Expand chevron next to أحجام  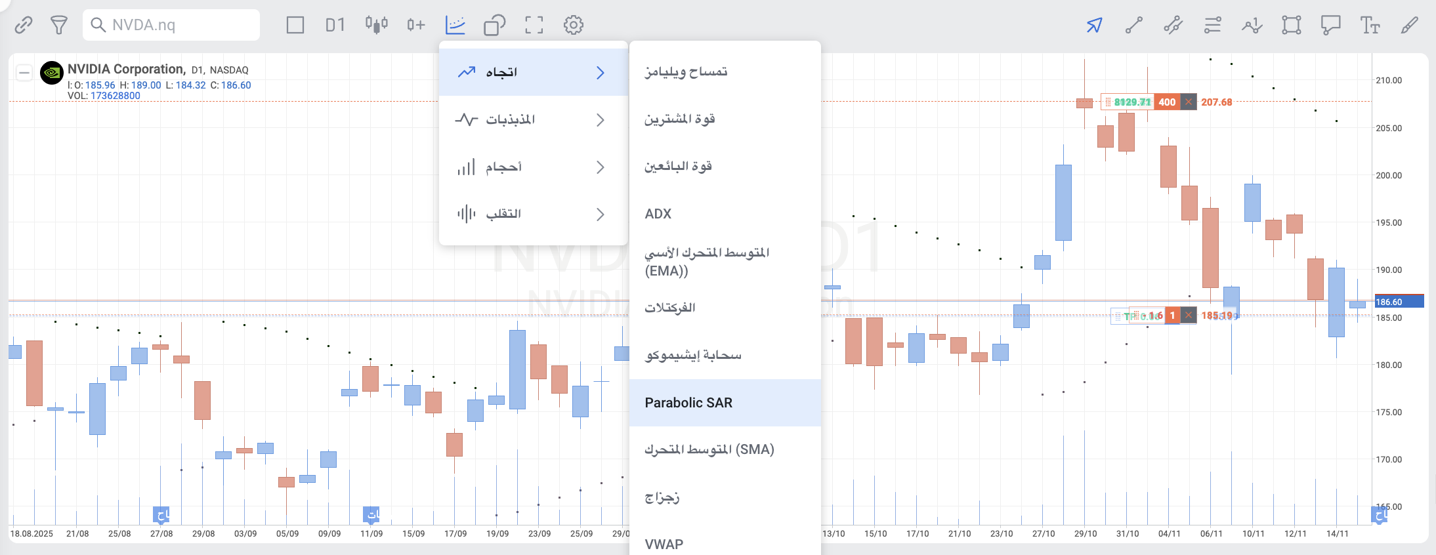coord(600,167)
